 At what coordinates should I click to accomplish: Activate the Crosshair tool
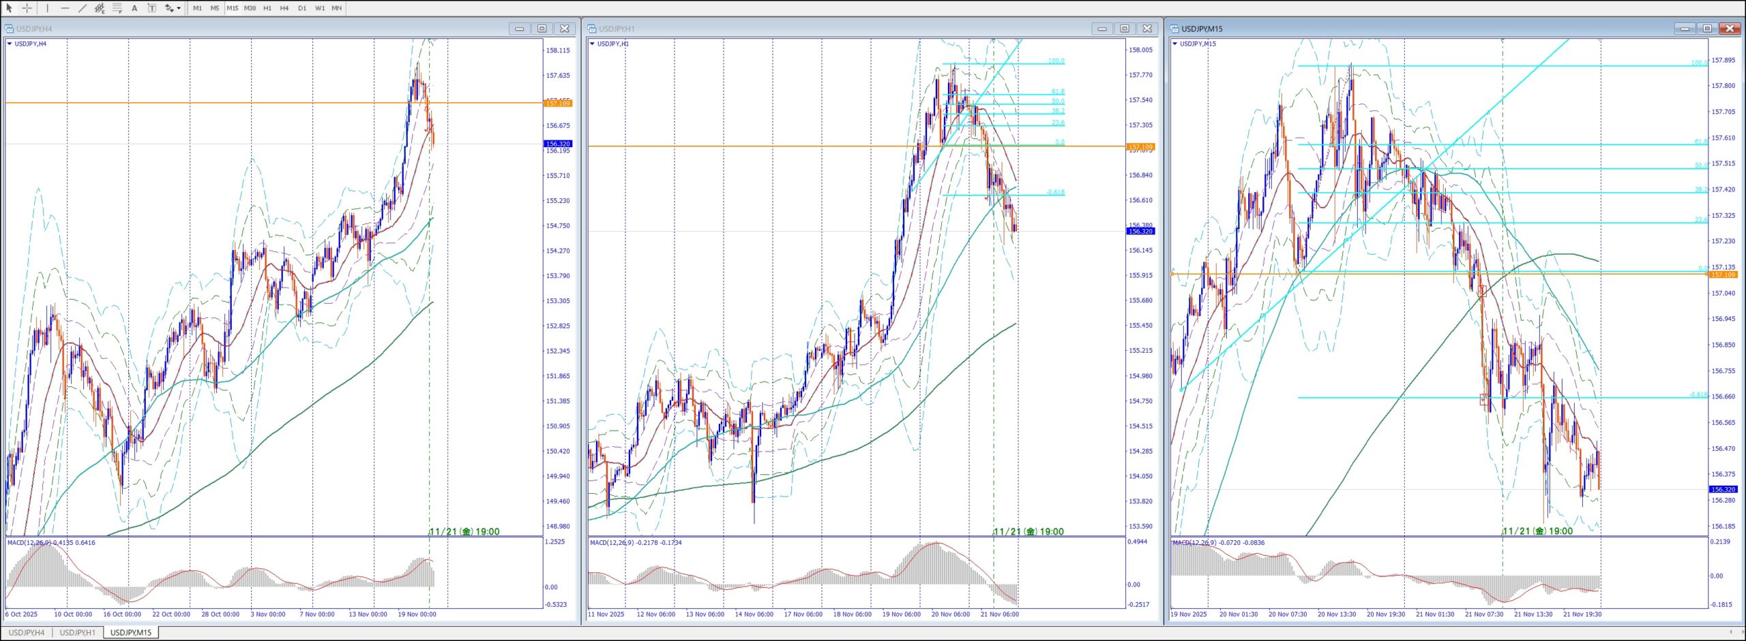tap(27, 8)
